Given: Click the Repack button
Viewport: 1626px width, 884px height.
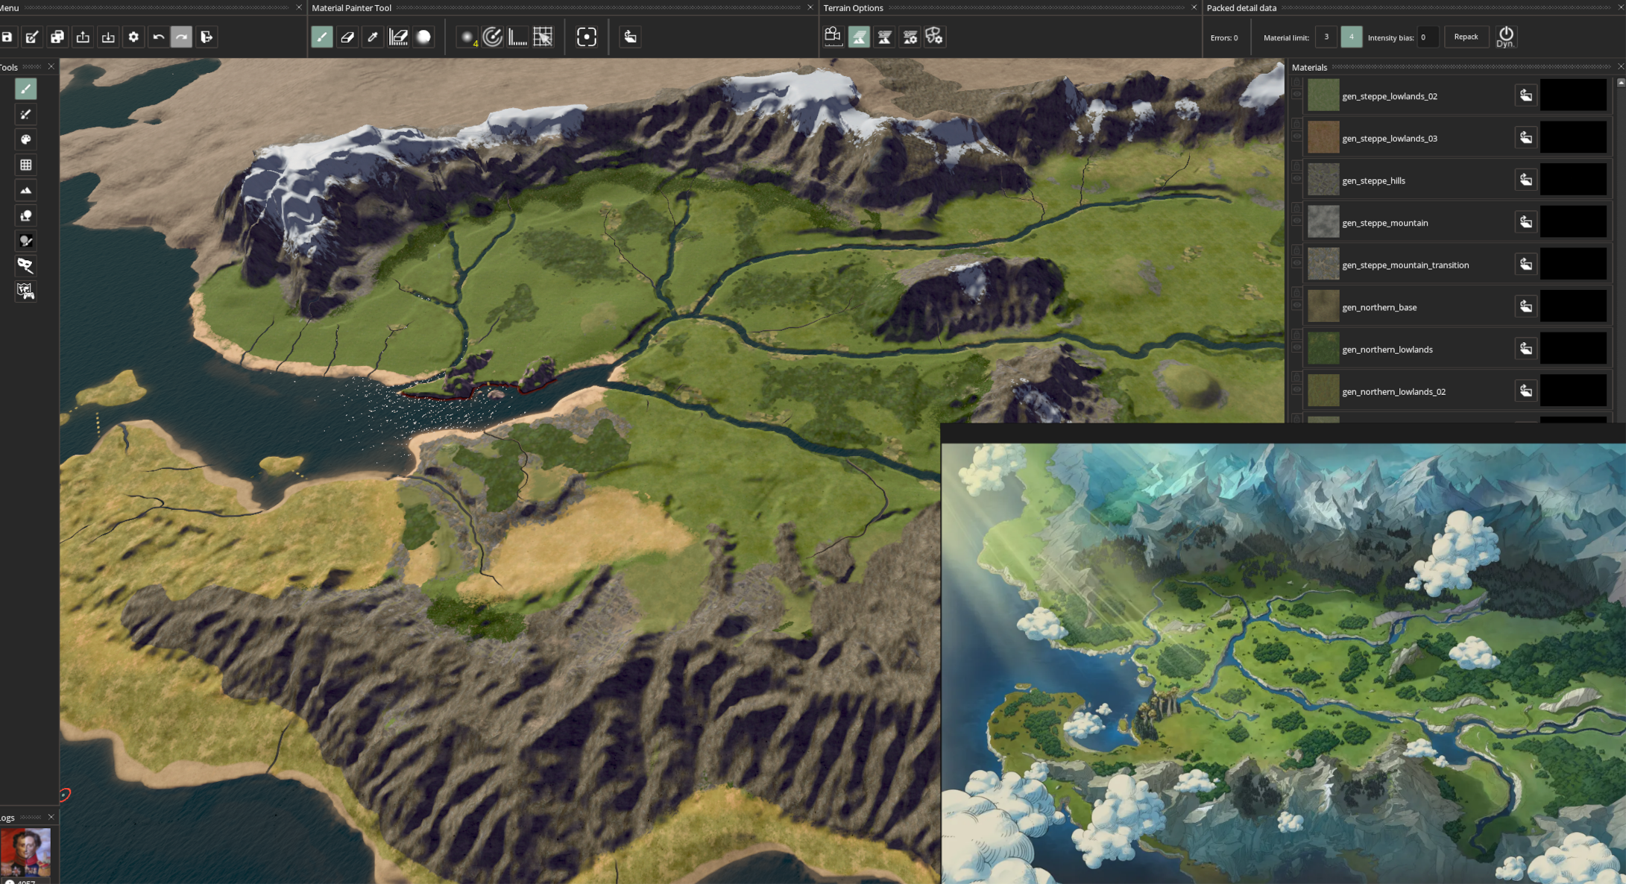Looking at the screenshot, I should coord(1466,37).
